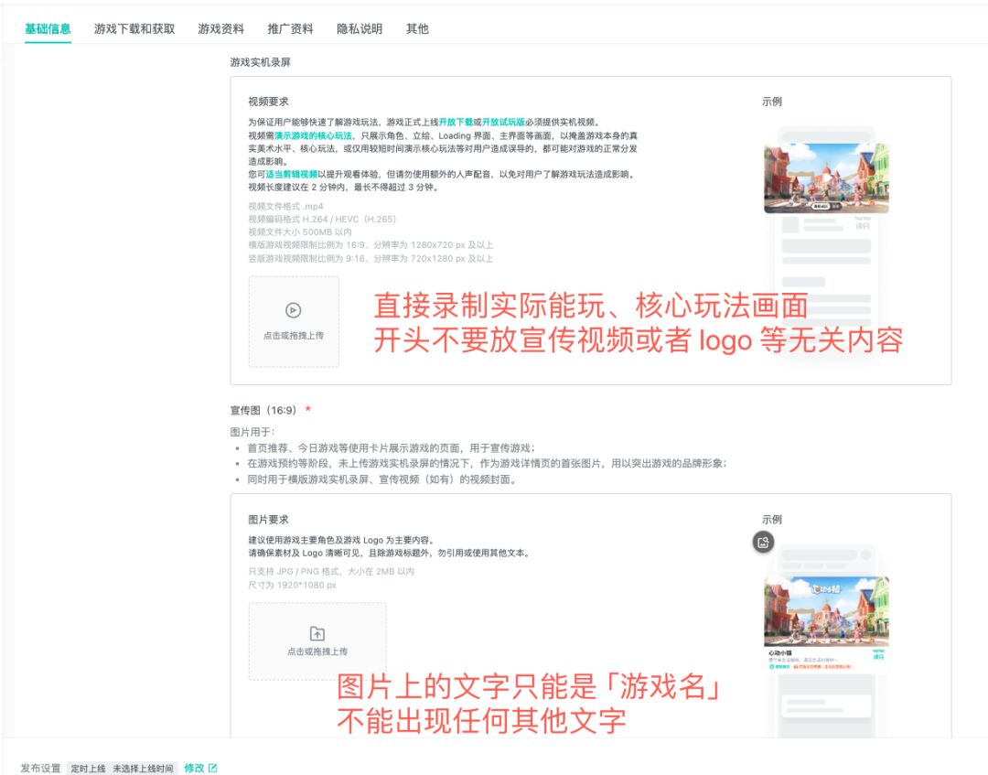Screen dimensions: 988x775
Task: Click the promo image upload arrow icon
Action: pyautogui.click(x=317, y=633)
